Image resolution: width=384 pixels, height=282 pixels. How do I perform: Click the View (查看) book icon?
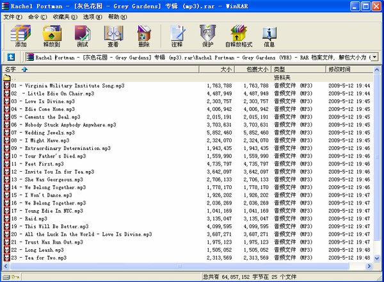tap(113, 36)
